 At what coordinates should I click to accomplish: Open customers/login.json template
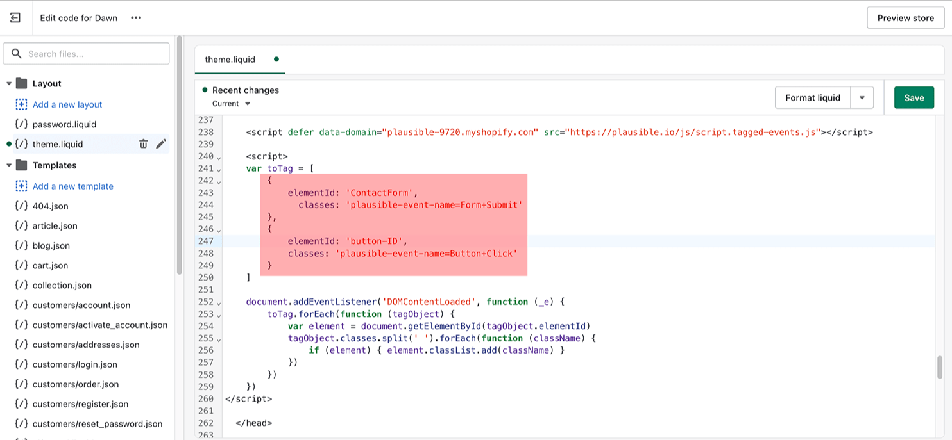click(75, 365)
